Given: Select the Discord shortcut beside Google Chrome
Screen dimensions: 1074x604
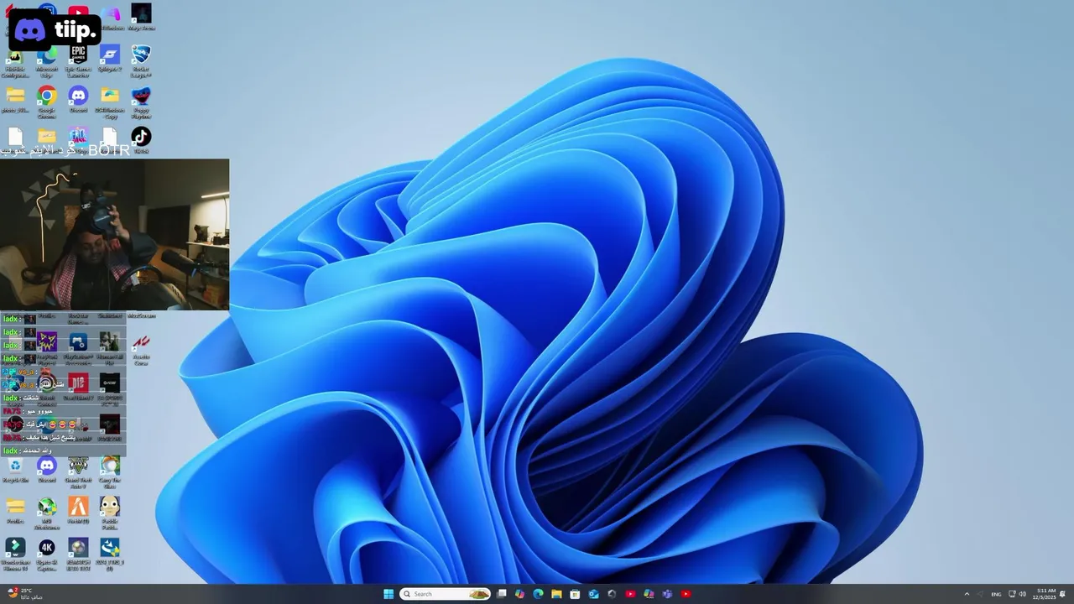Looking at the screenshot, I should (x=78, y=100).
